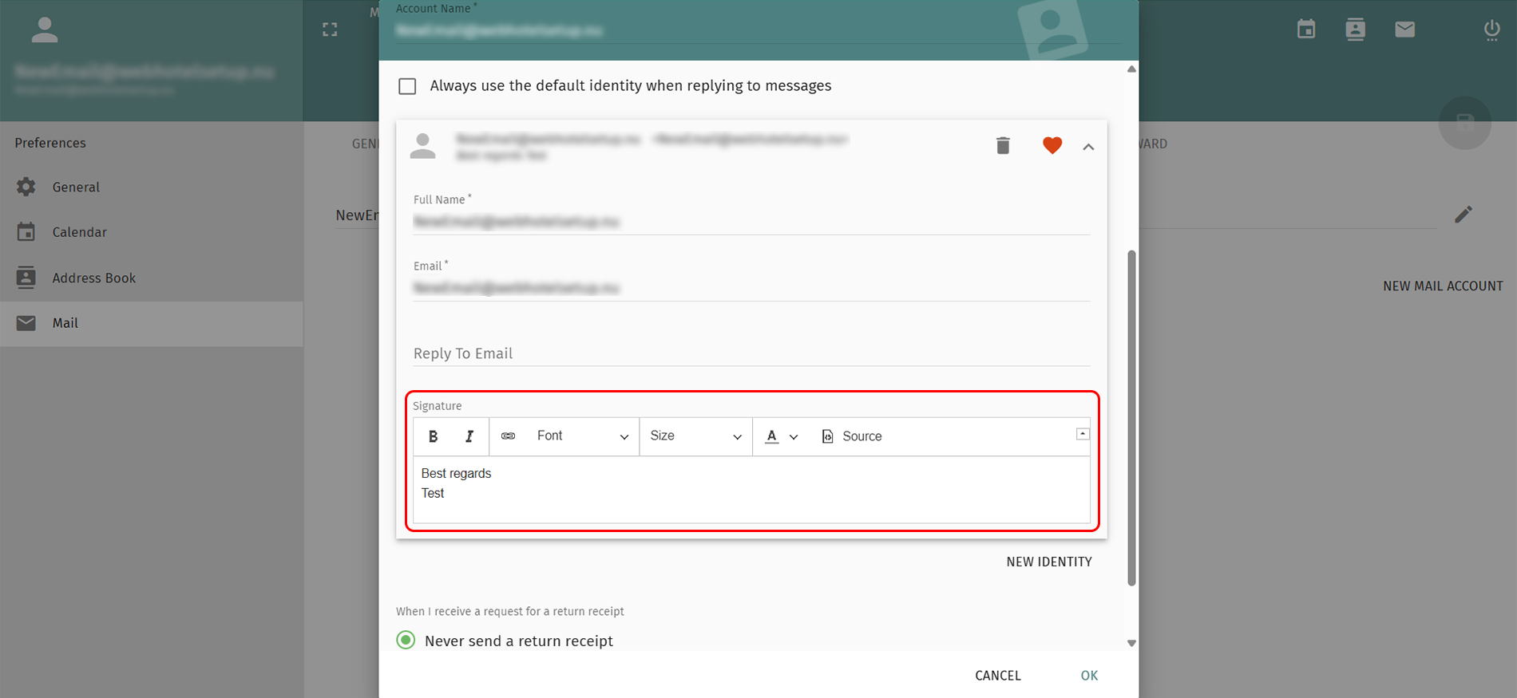Screen dimensions: 1517x698
Task: Open the Font dropdown
Action: (x=582, y=436)
